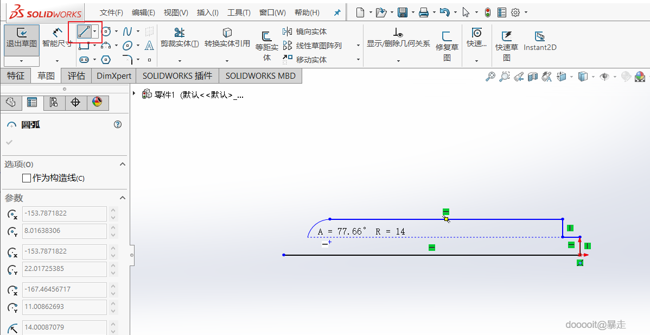Select the Smart Dimension (智能尺寸) tool
The height and width of the screenshot is (335, 650).
[57, 37]
